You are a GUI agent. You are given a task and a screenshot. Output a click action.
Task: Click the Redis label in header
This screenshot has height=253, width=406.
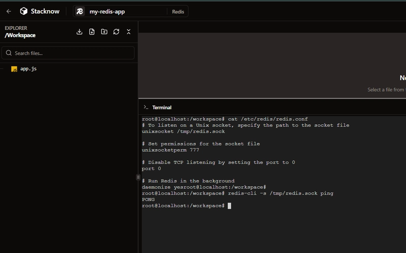[178, 11]
